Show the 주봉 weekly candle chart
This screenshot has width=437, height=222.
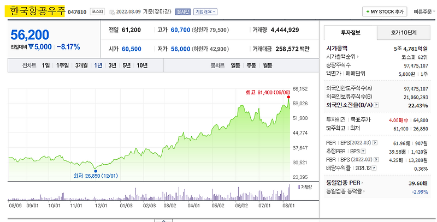pos(251,65)
